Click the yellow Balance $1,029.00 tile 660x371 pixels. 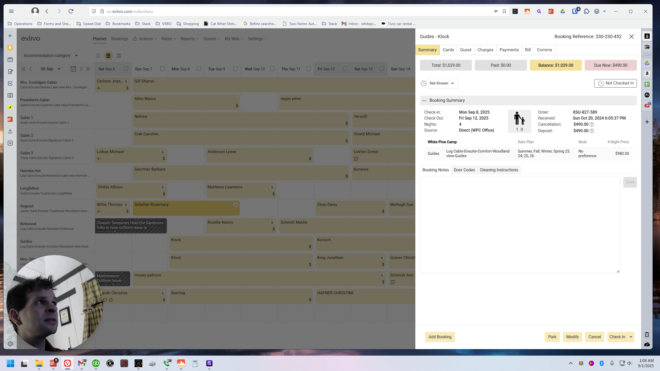coord(556,65)
